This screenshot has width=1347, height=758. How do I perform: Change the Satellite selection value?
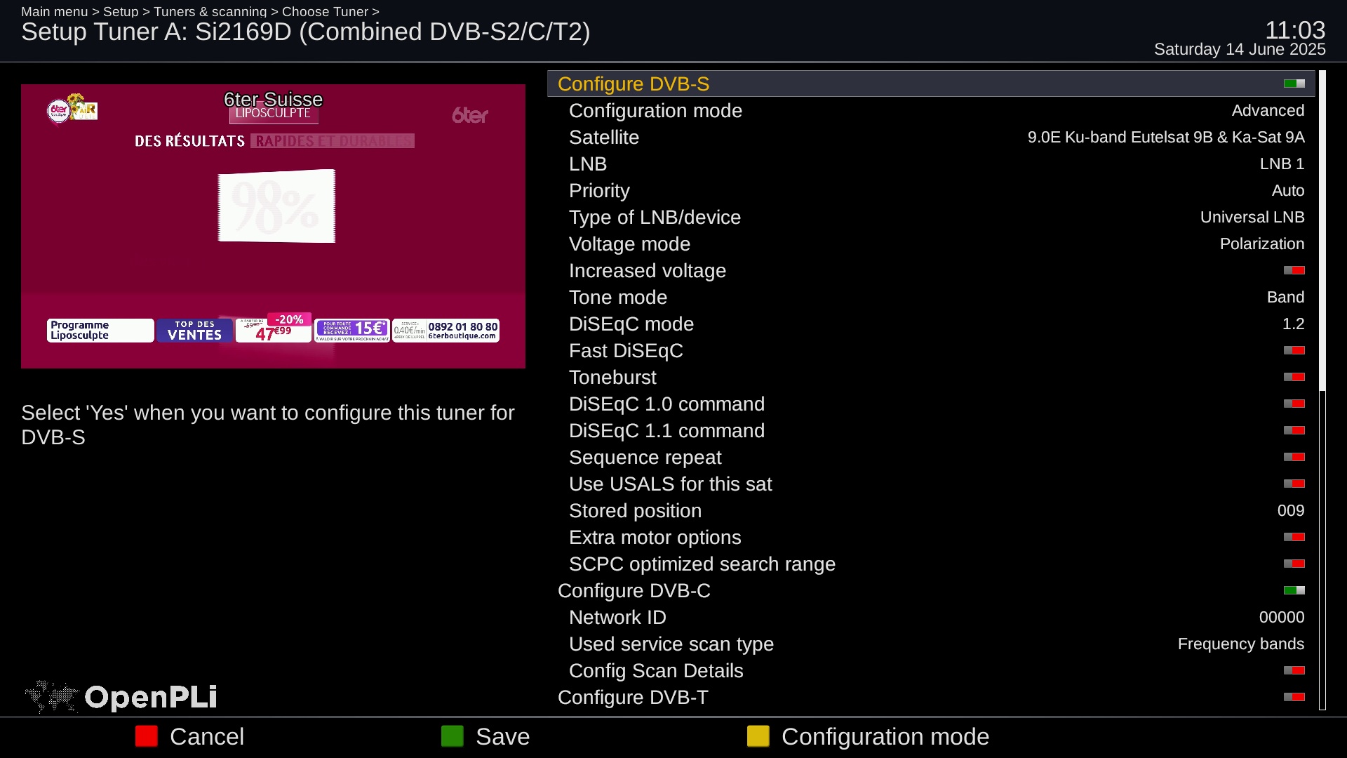click(1165, 138)
